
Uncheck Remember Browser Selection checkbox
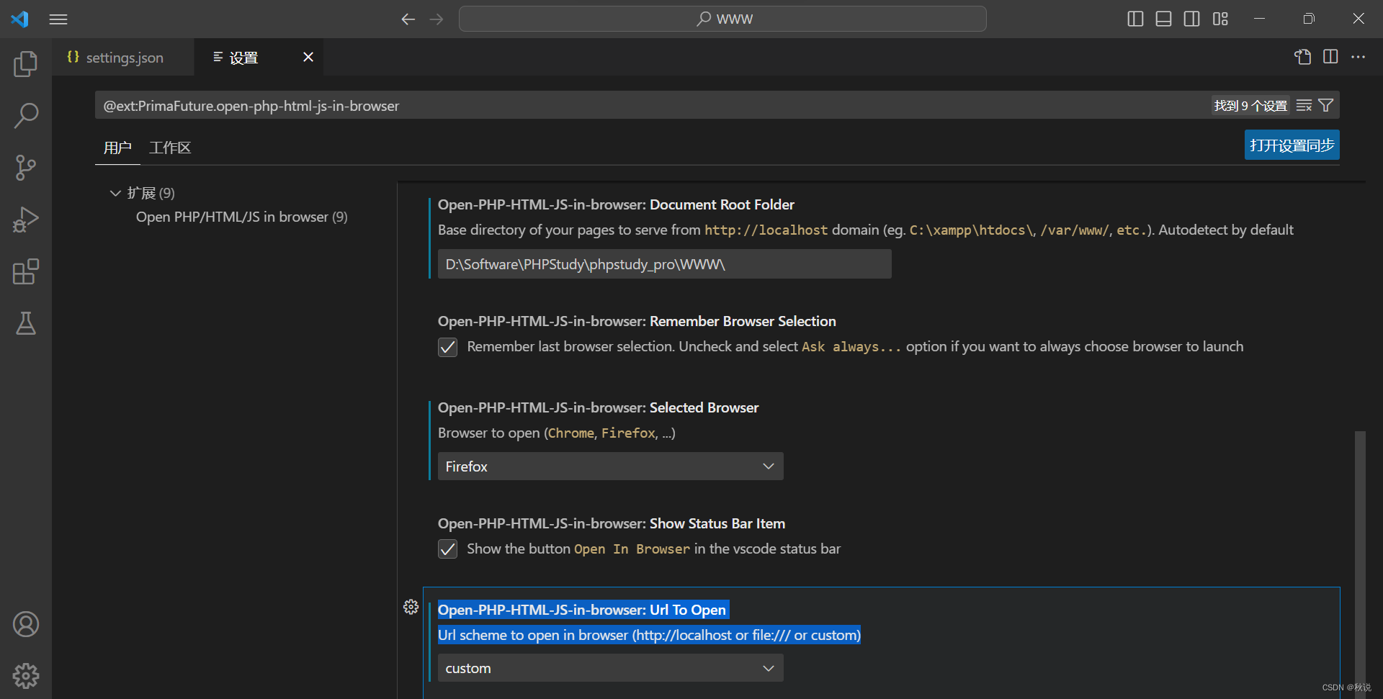tap(447, 347)
